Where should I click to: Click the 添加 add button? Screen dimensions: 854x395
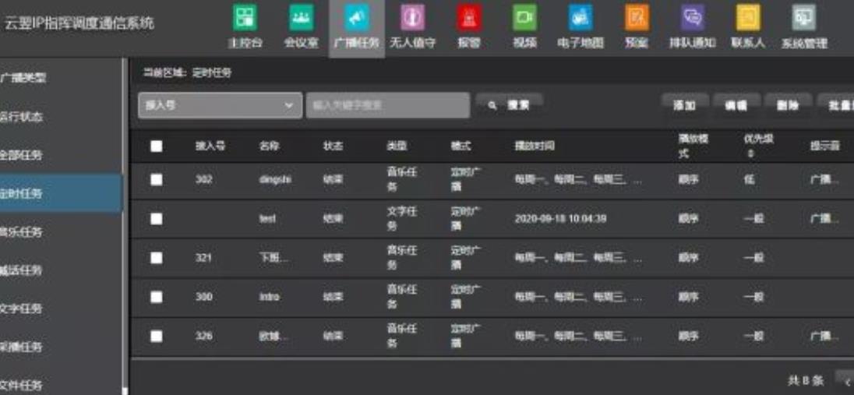(685, 105)
